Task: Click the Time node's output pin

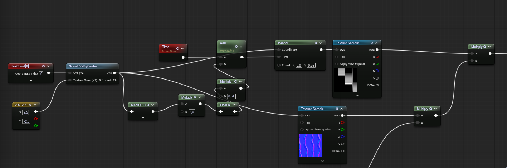Action: pyautogui.click(x=184, y=57)
